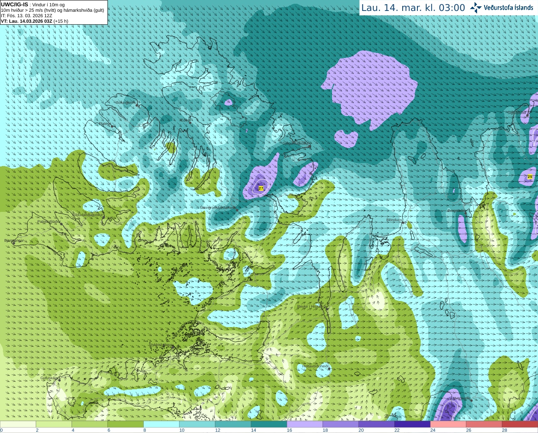
Task: Click the 18–20 m/s purple legend swatch
Action: click(340, 424)
